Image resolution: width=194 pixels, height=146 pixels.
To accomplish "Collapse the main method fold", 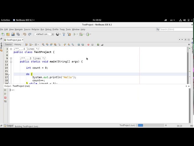I will (11, 61).
